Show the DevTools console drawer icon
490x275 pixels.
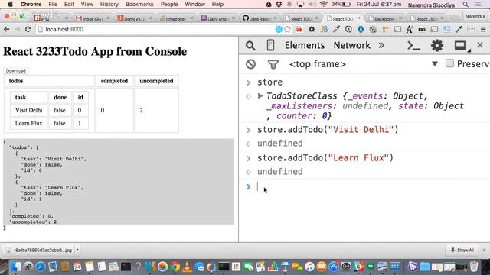click(413, 46)
